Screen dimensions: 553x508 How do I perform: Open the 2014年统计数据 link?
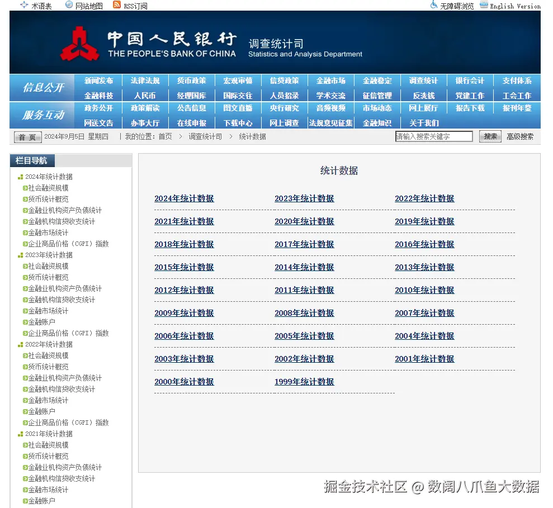[304, 268]
